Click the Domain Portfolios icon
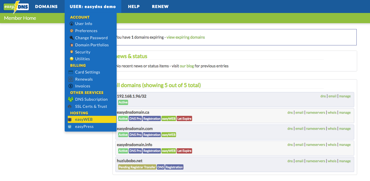The height and width of the screenshot is (181, 370). [x=71, y=45]
